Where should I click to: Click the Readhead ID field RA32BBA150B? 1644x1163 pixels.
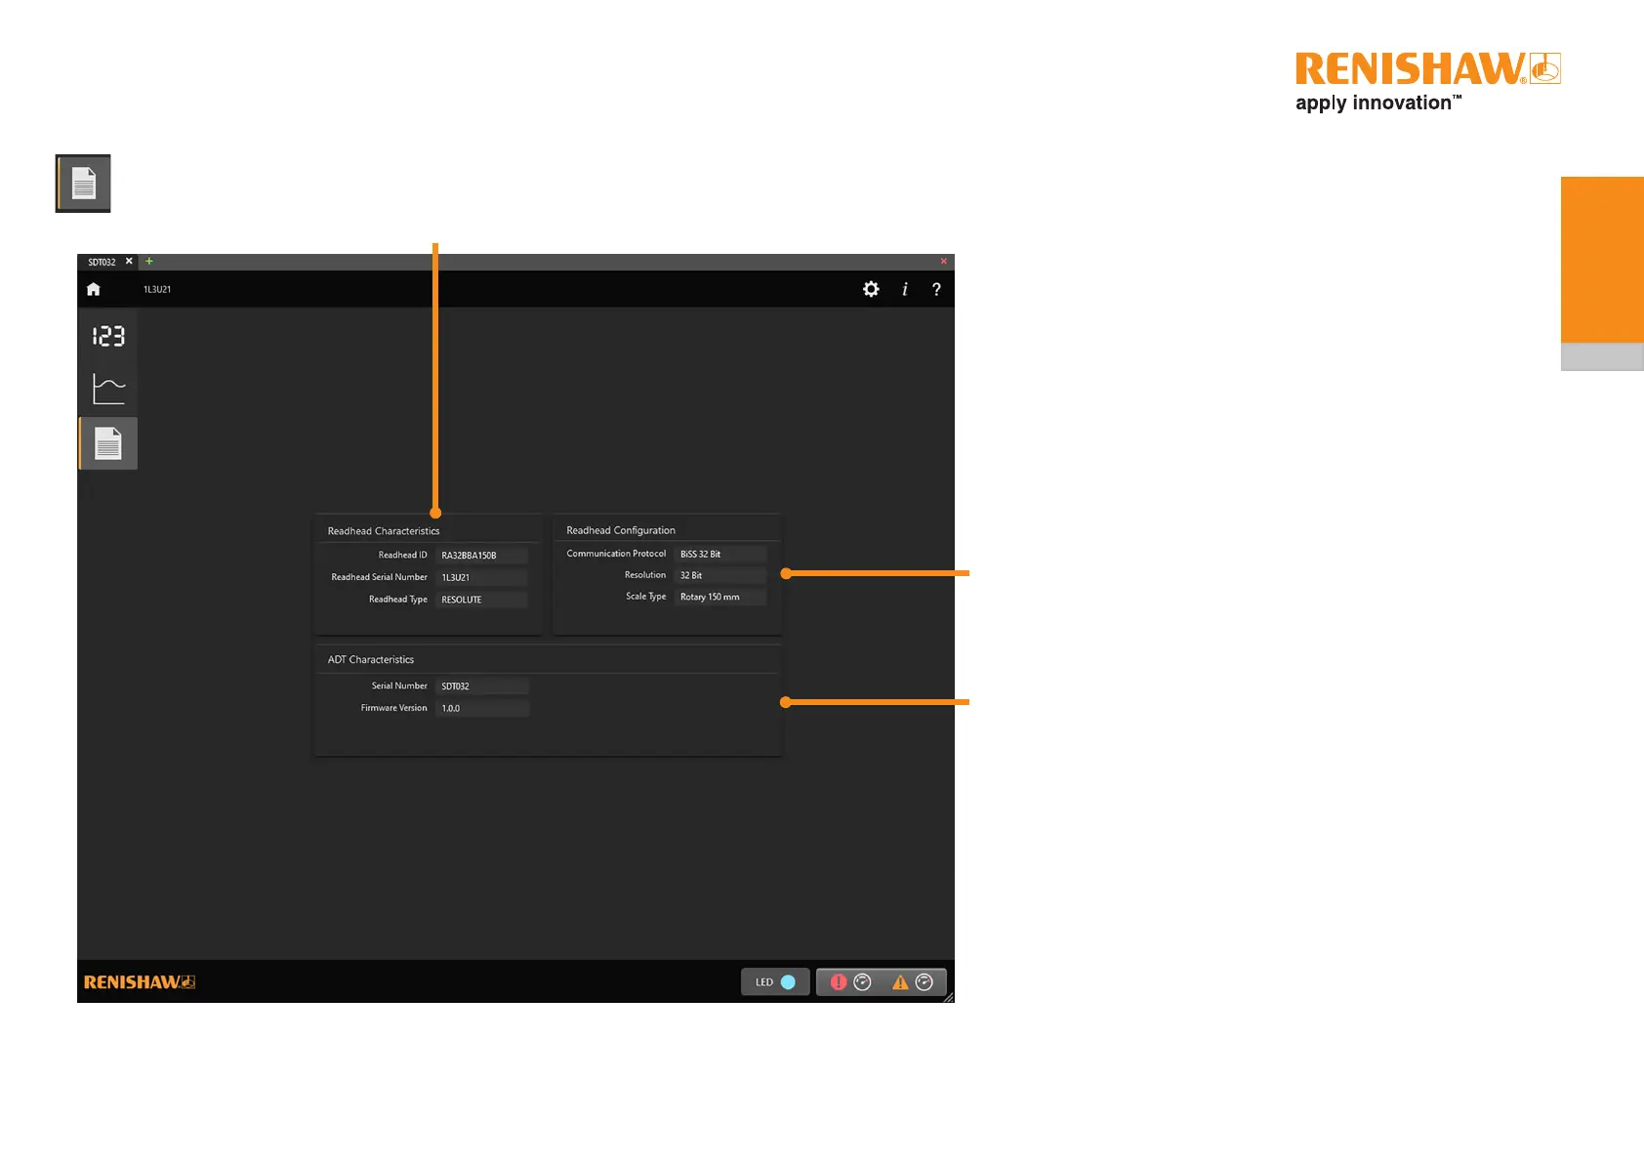(481, 556)
